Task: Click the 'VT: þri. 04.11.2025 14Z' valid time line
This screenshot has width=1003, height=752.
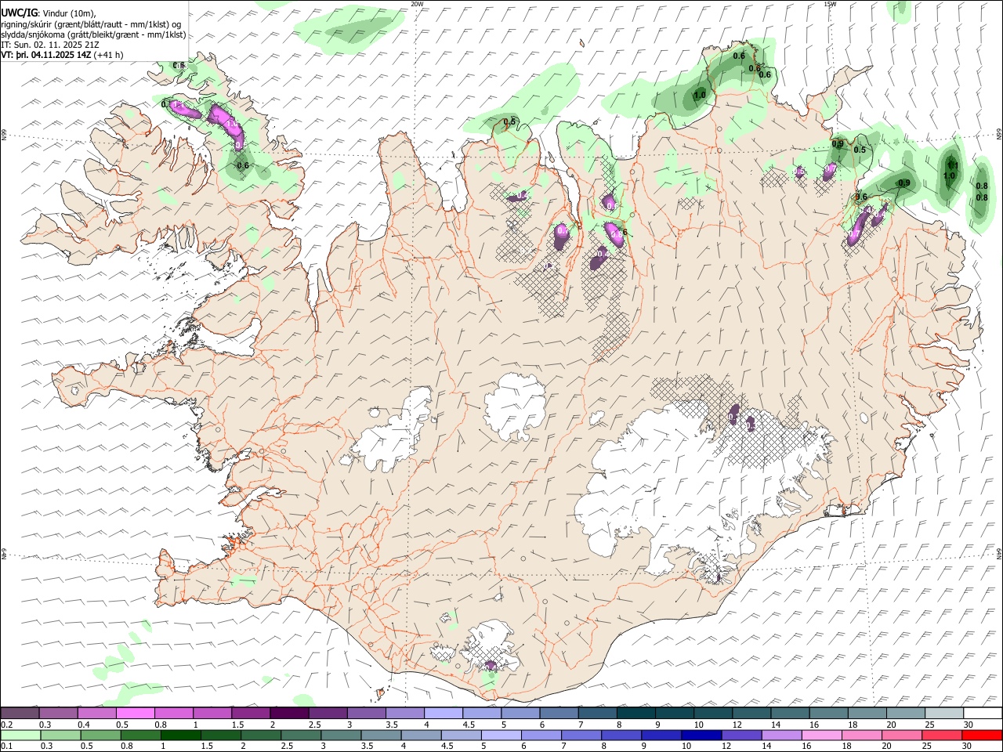Action: coord(46,55)
